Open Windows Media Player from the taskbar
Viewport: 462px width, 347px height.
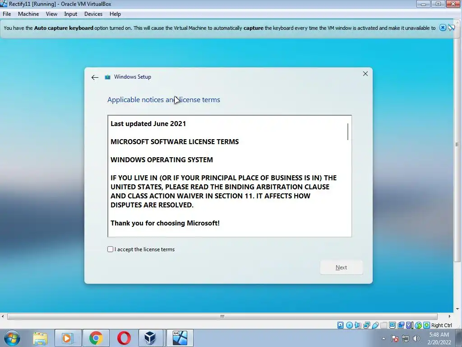tap(67, 338)
